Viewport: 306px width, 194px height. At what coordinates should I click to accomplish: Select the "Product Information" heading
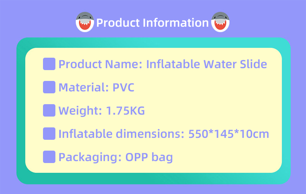point(152,22)
